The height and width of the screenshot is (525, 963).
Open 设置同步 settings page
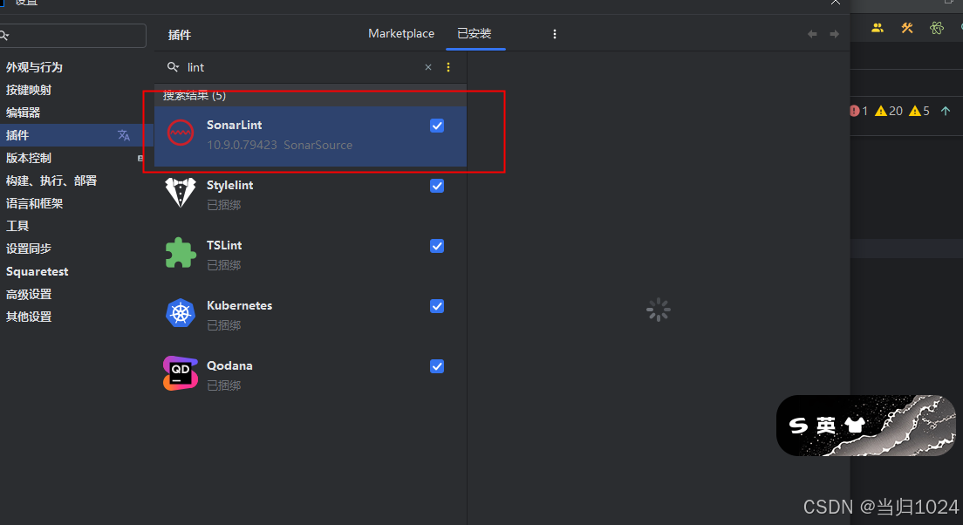[x=28, y=249]
